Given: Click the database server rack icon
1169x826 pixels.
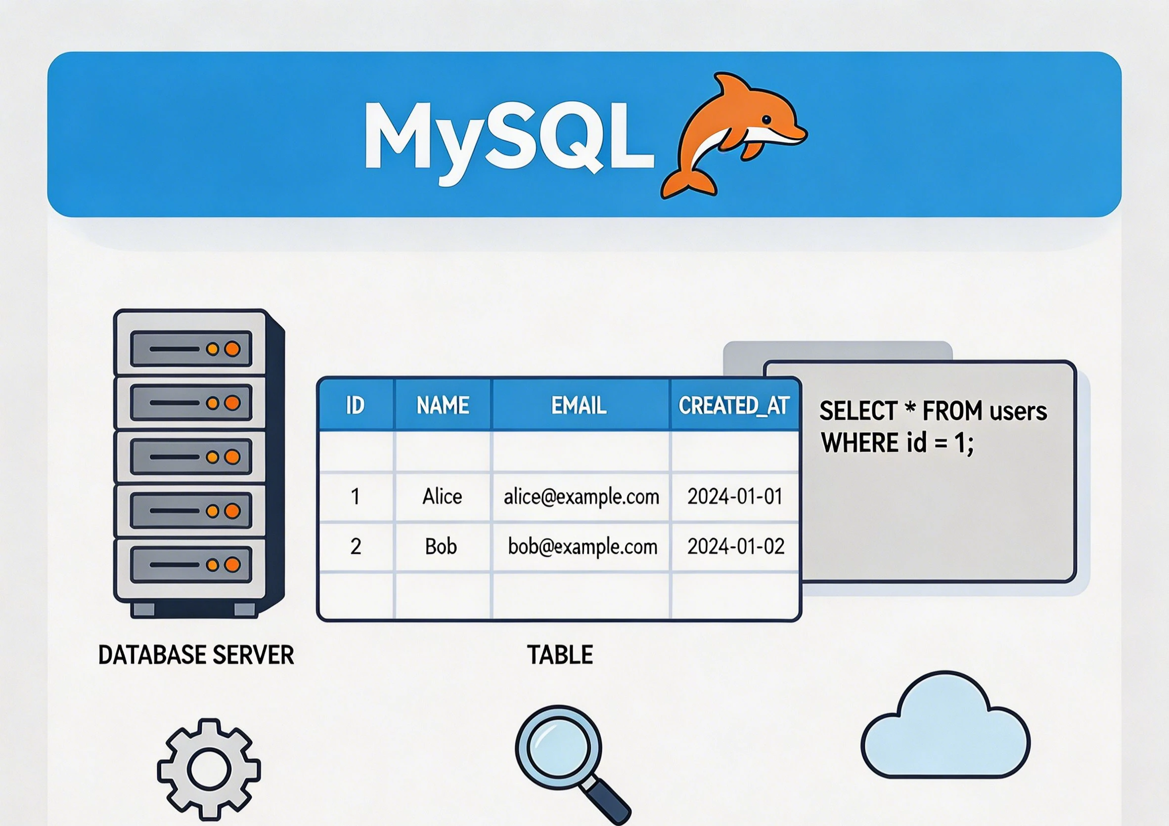Looking at the screenshot, I should point(199,463).
